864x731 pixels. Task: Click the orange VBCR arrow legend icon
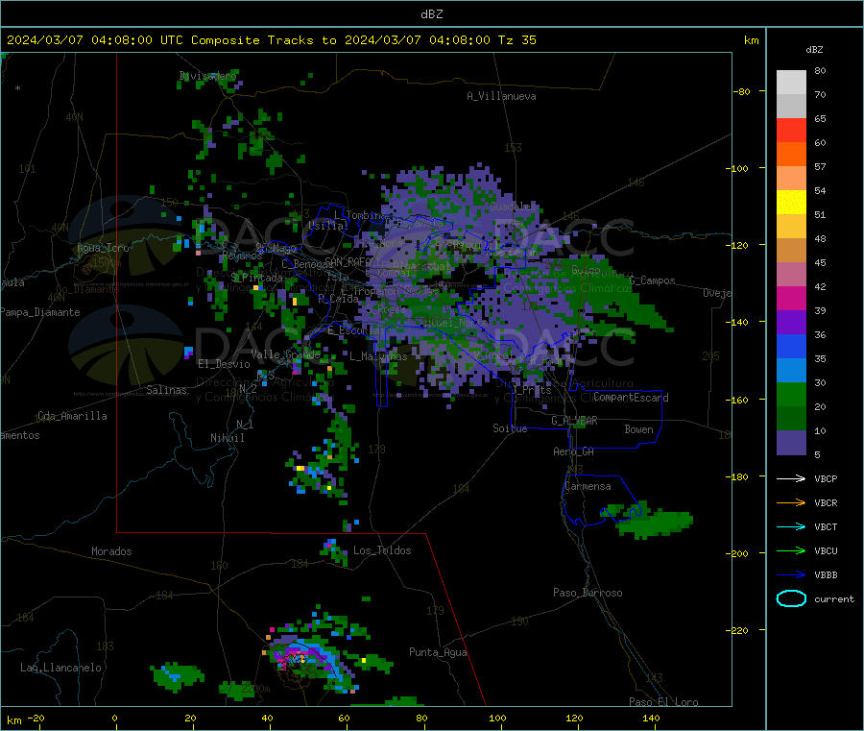[x=791, y=502]
